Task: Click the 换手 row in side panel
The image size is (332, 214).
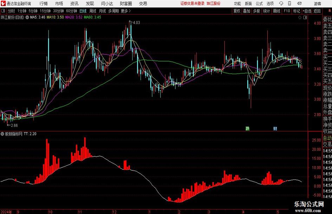Action: click(327, 119)
